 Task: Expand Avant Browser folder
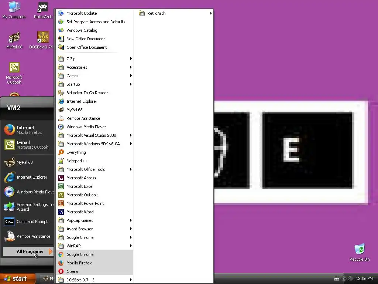point(95,229)
